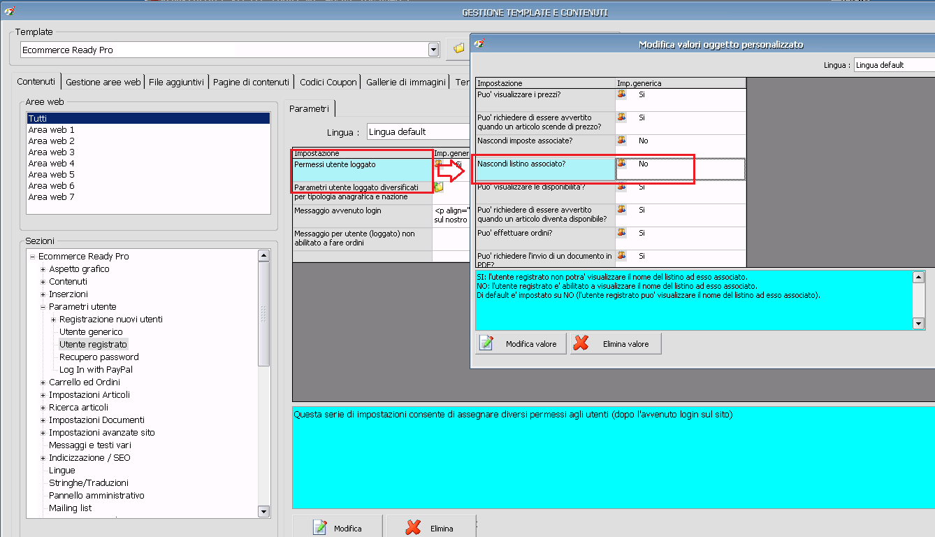Screen dimensions: 935x537
Task: Select "Area web 7" in the list
Action: pos(148,197)
